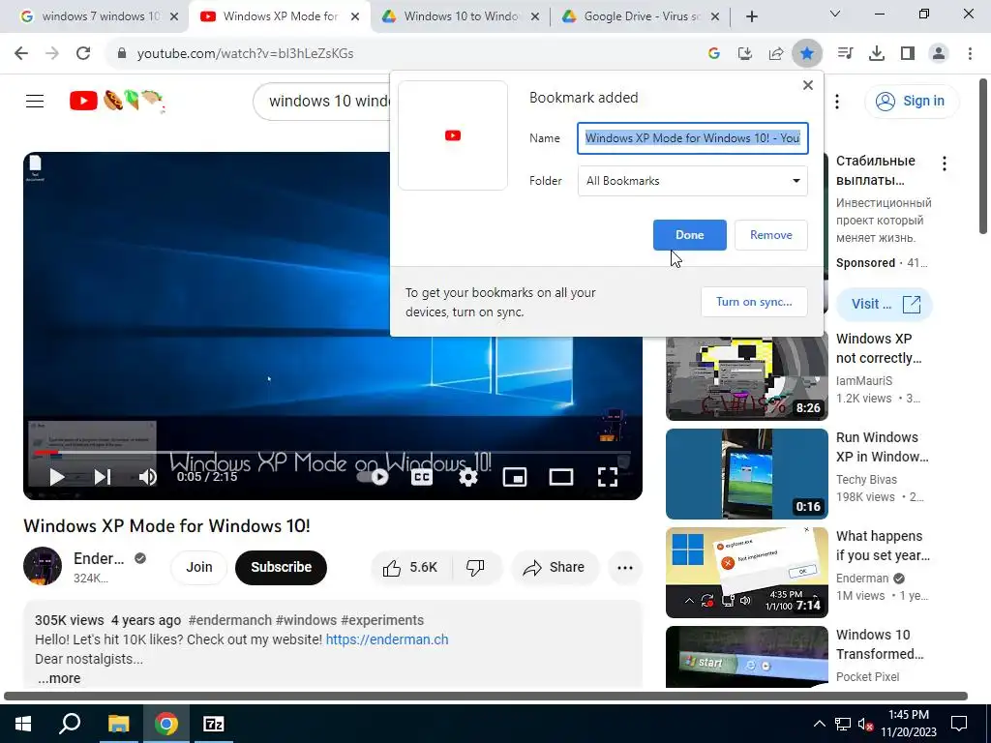This screenshot has height=743, width=991.
Task: Show hidden tray icons chevron
Action: [819, 724]
